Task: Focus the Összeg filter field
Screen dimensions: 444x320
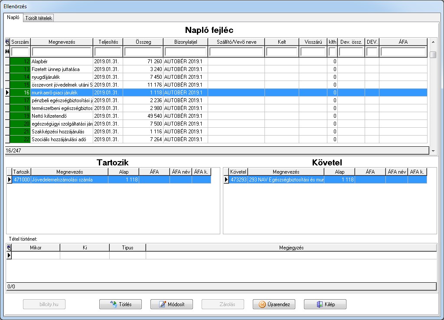Action: pyautogui.click(x=143, y=52)
